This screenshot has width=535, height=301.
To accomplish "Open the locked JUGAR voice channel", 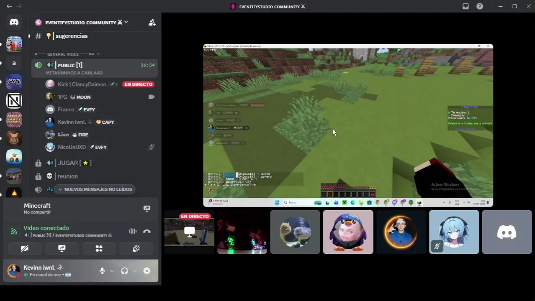I will click(x=94, y=163).
